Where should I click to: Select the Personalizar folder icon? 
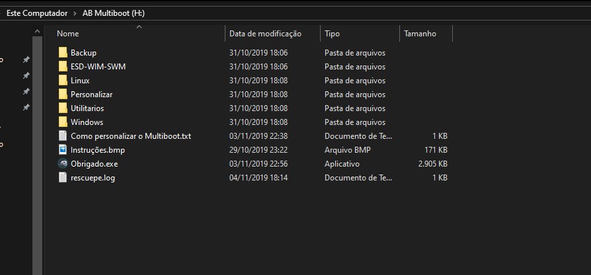63,94
